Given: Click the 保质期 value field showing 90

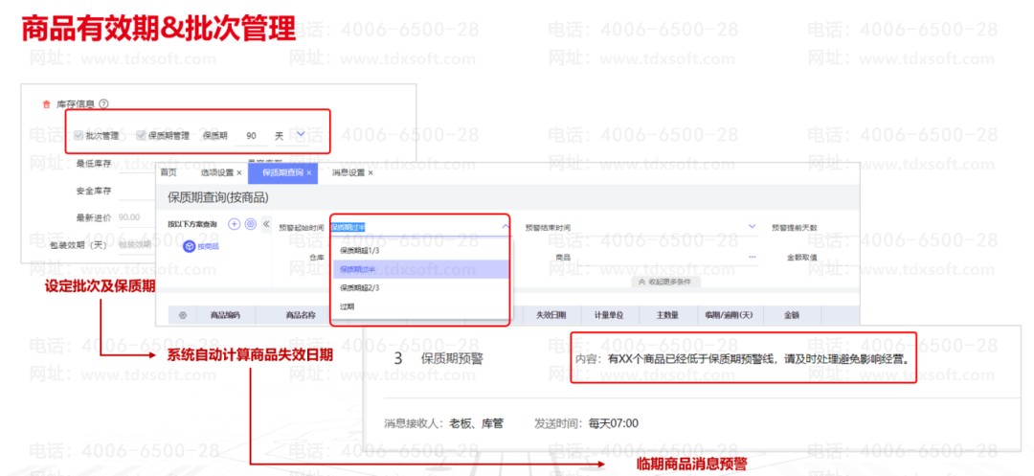Looking at the screenshot, I should tap(251, 136).
